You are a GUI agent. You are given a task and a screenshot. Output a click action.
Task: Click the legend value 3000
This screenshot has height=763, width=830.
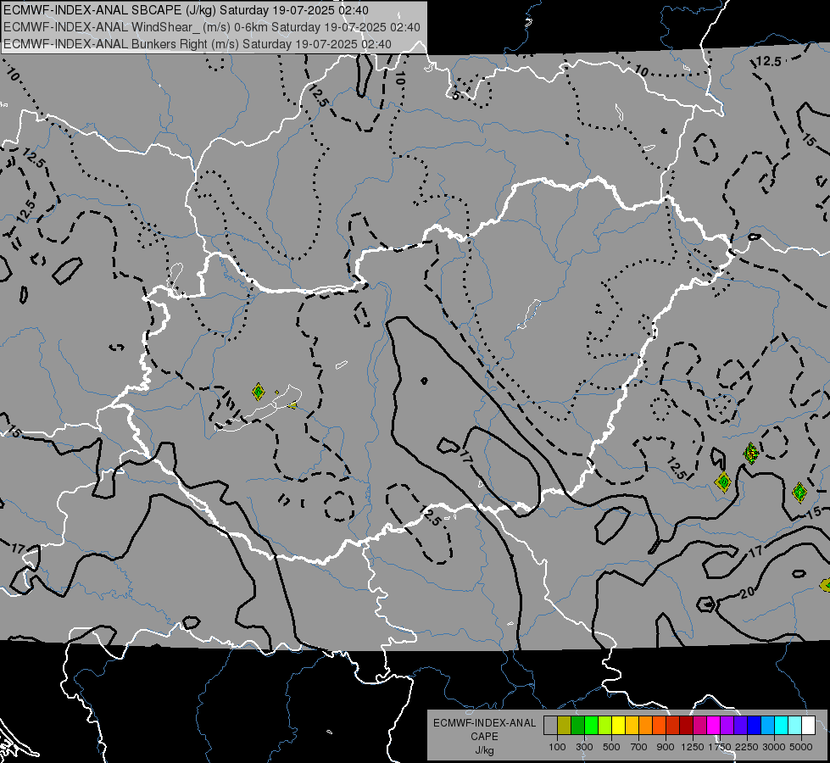coord(774,747)
